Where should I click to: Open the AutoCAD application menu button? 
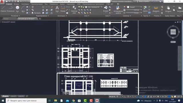[2, 2]
